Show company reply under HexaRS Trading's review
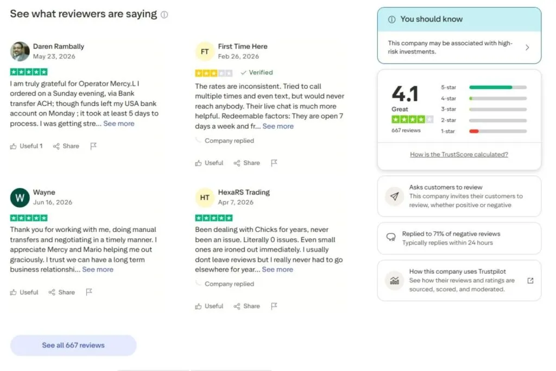 (225, 284)
